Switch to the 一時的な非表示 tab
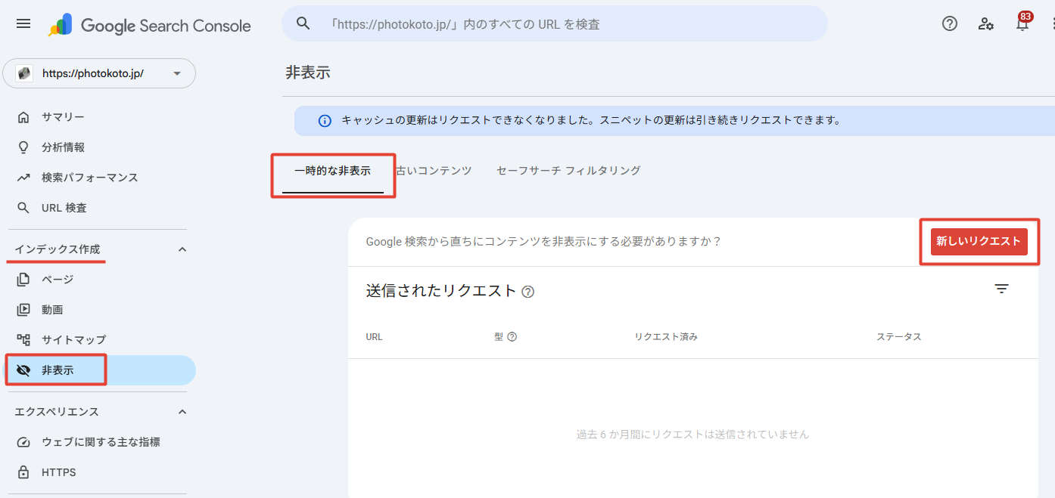This screenshot has width=1055, height=498. [x=332, y=171]
